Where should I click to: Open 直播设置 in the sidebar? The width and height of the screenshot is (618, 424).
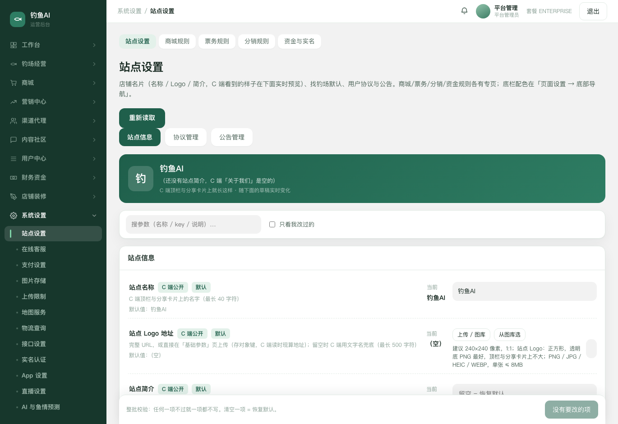[x=53, y=392]
